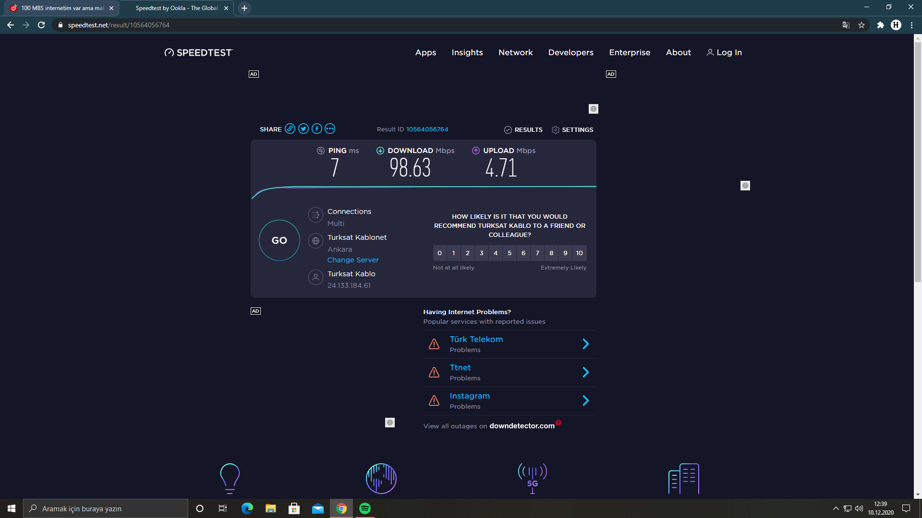Click the Speedtest logo

[198, 53]
